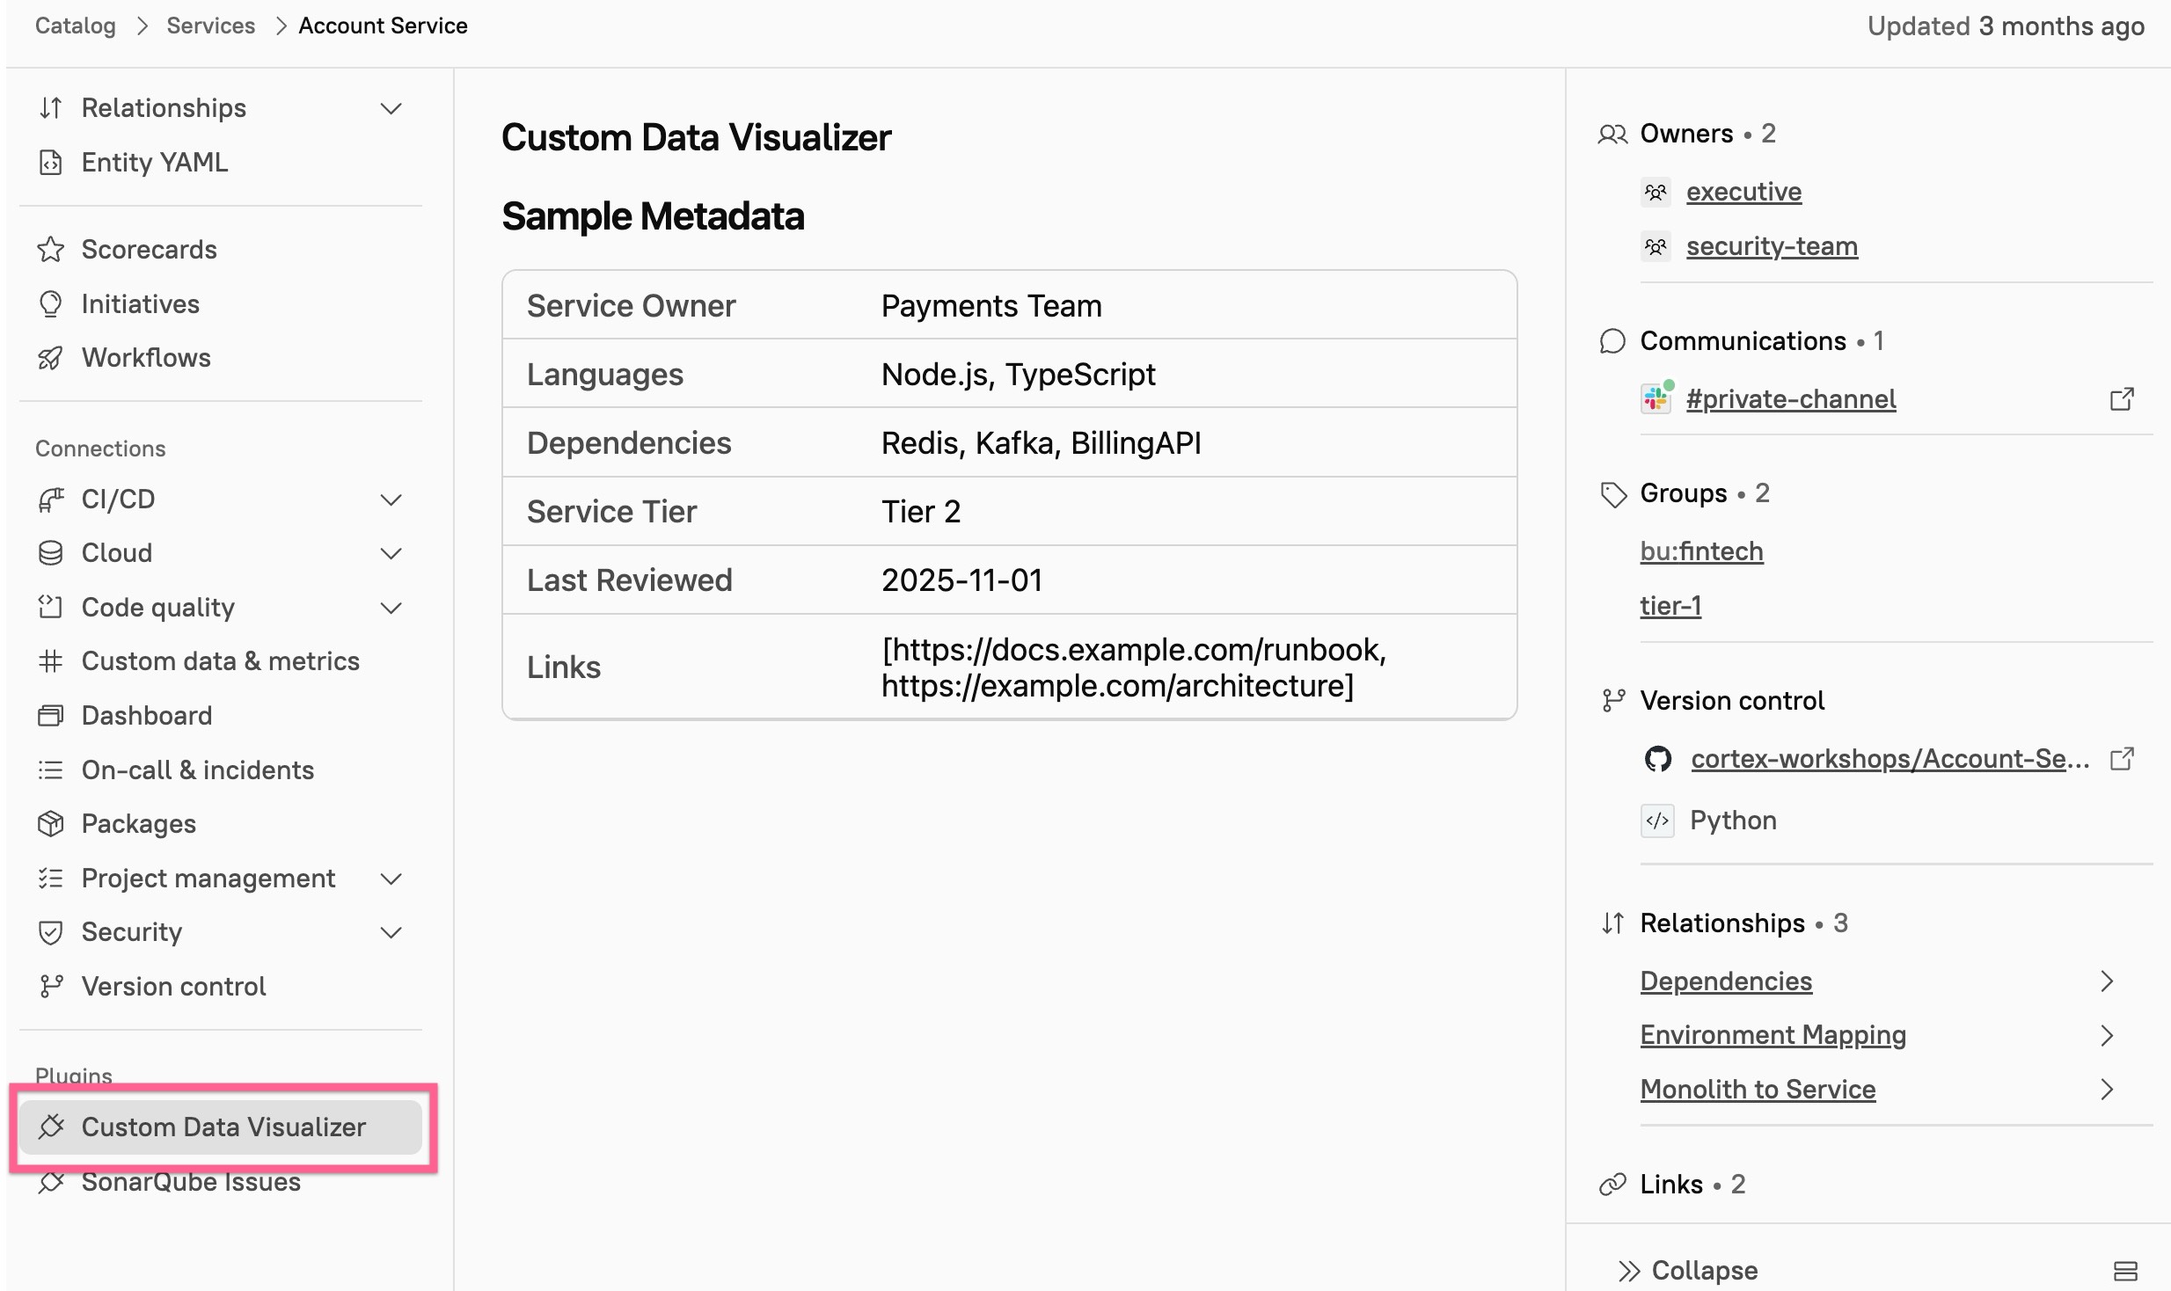Expand the Security section chevron

pyautogui.click(x=391, y=932)
